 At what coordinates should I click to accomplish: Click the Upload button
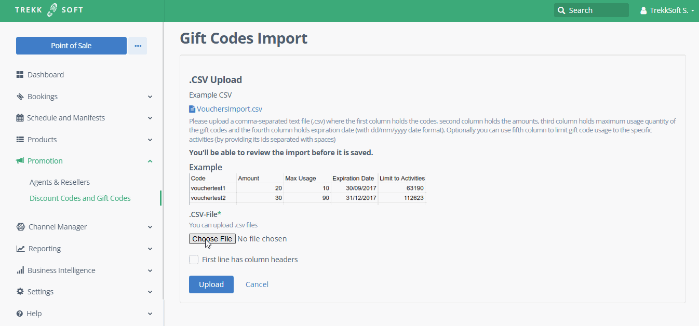[211, 284]
